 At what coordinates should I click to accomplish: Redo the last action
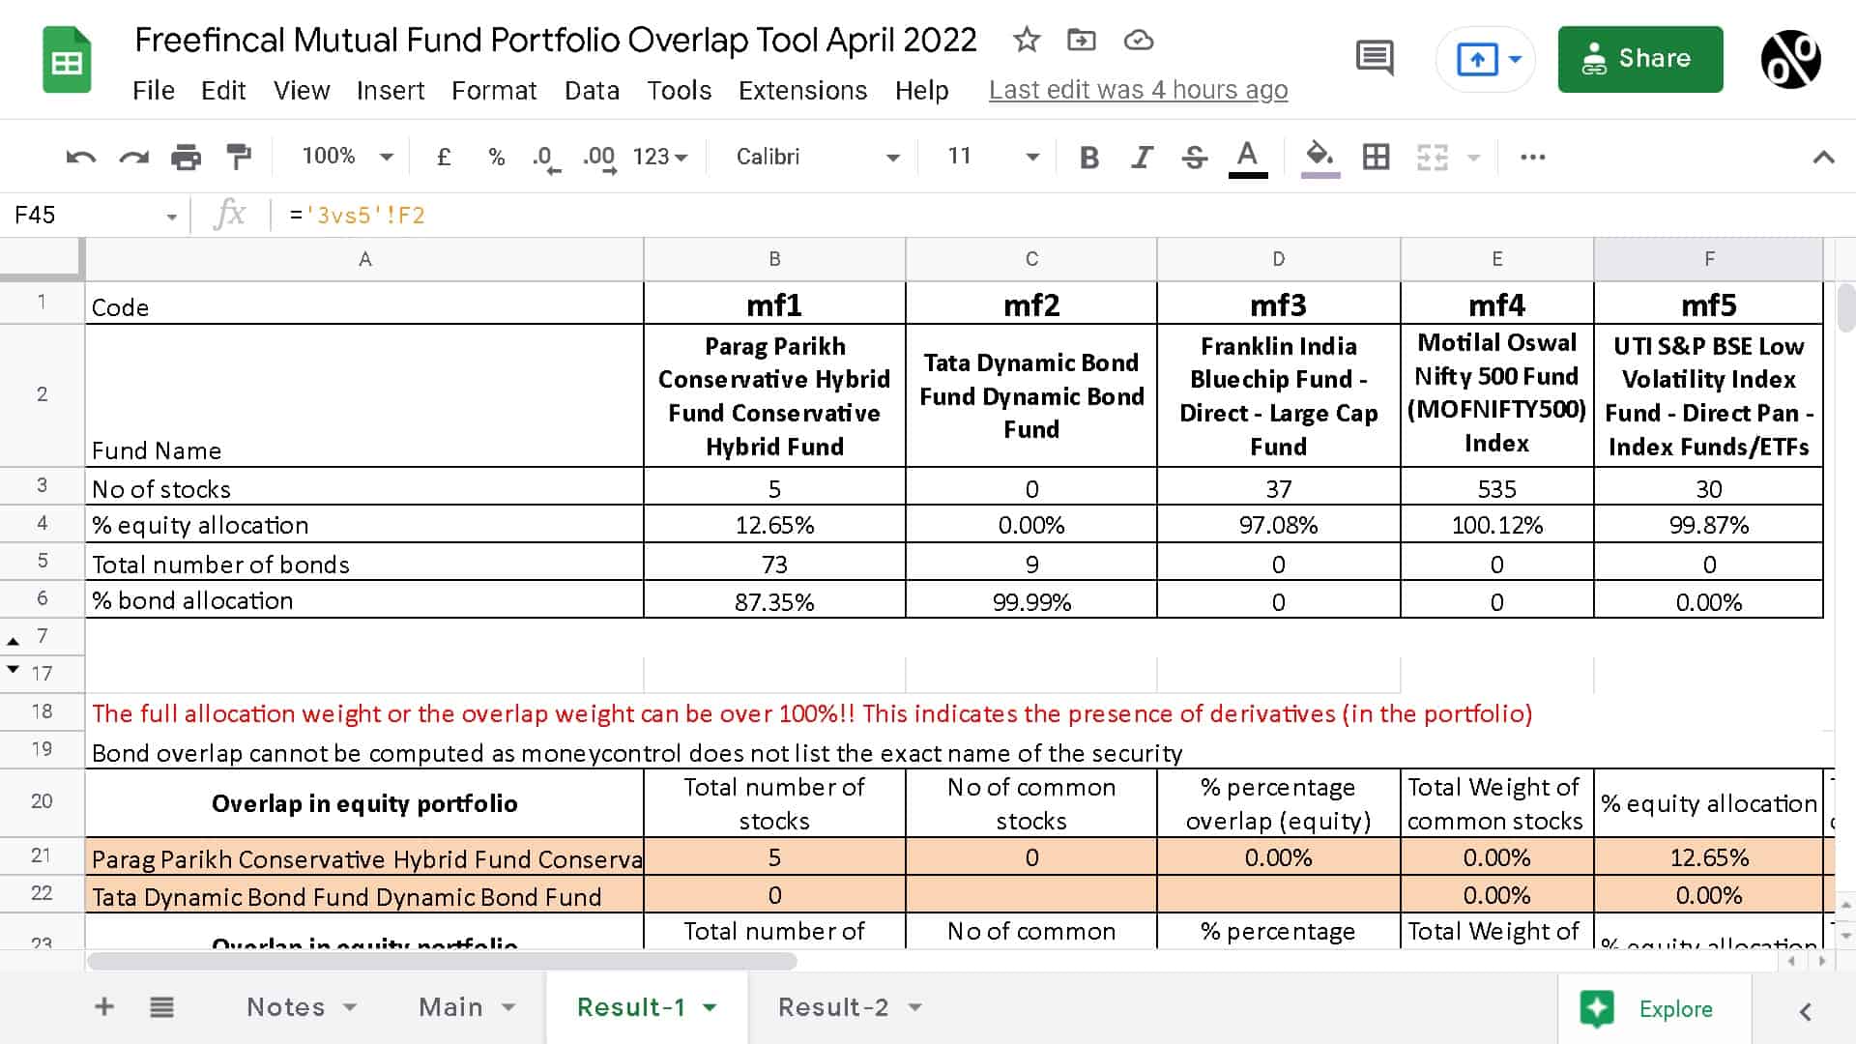click(134, 156)
